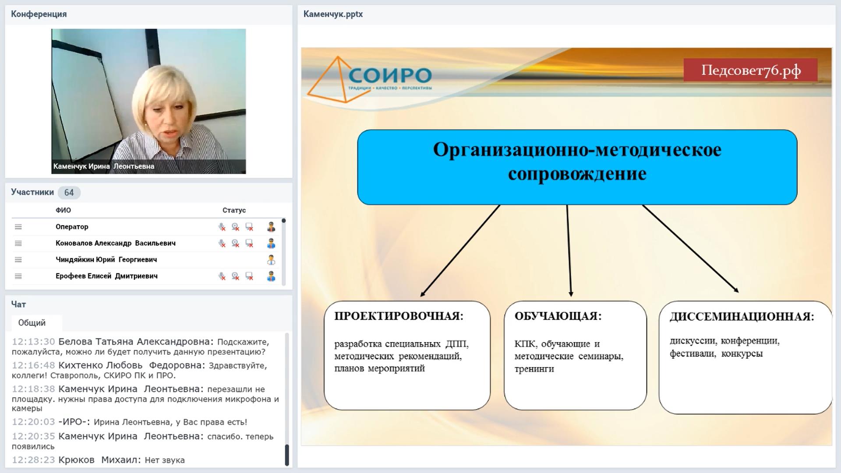Click the speaker name caption Каменчук Ирина Леонтьевна
This screenshot has width=841, height=473.
104,166
